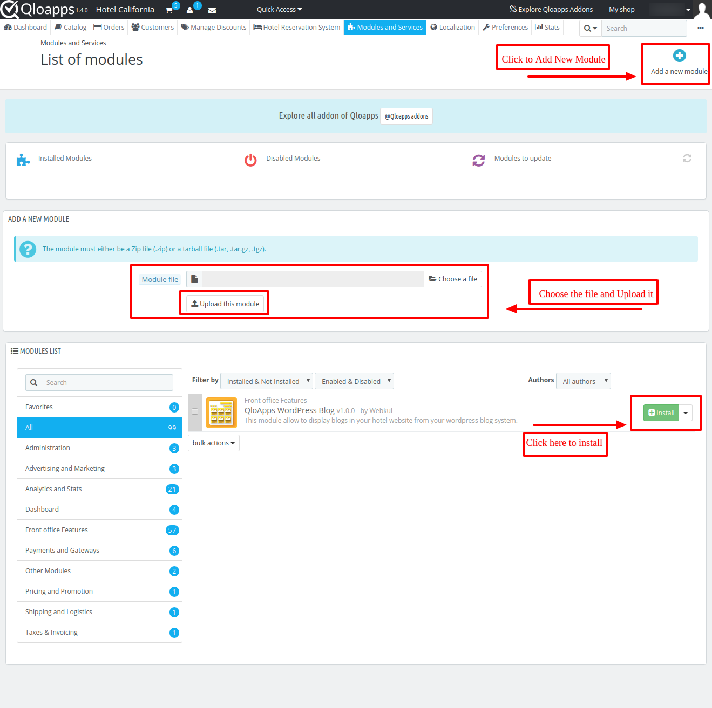Select Pricing and Promotion category
Screen dimensions: 712x708
click(x=99, y=592)
